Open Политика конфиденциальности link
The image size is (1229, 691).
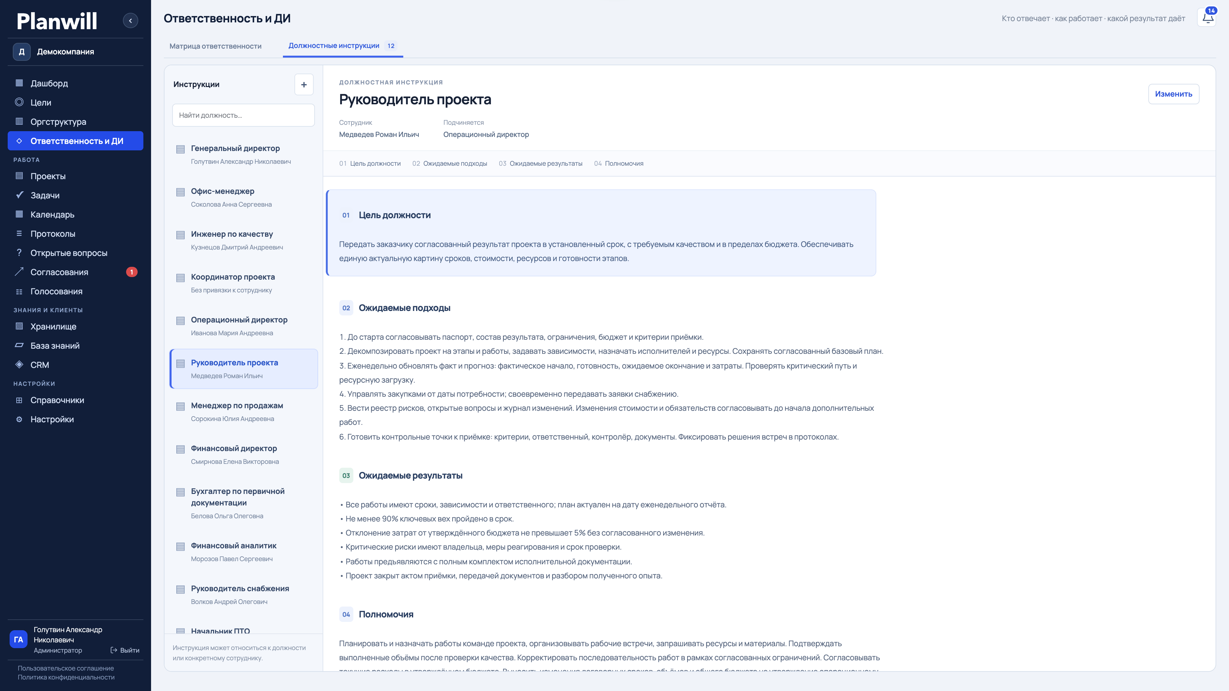[66, 677]
